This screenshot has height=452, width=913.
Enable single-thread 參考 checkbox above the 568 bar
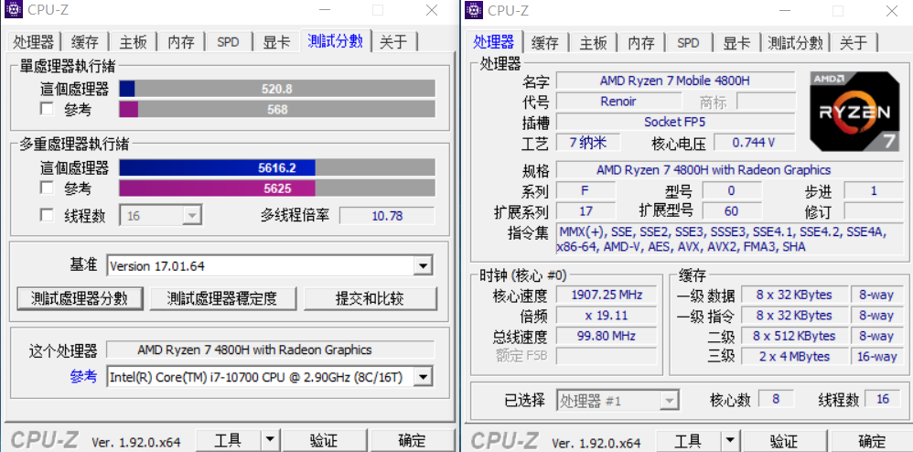47,109
